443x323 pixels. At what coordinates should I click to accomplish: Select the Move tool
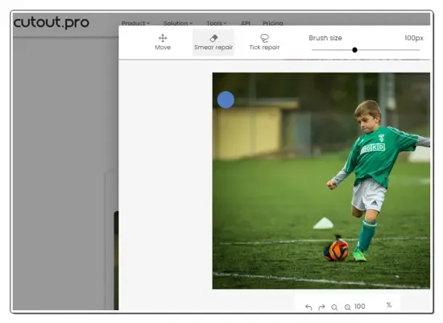(163, 42)
